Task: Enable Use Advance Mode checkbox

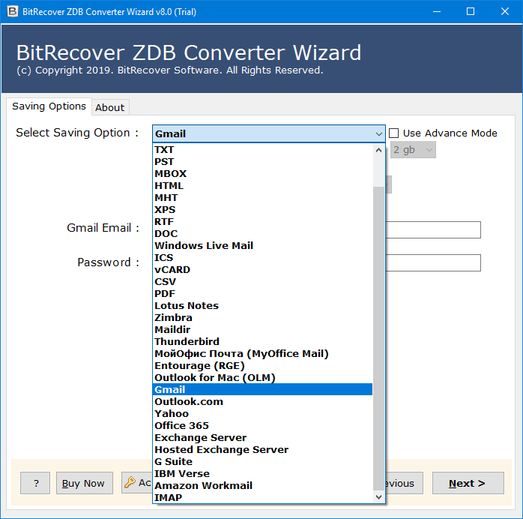Action: pos(393,133)
